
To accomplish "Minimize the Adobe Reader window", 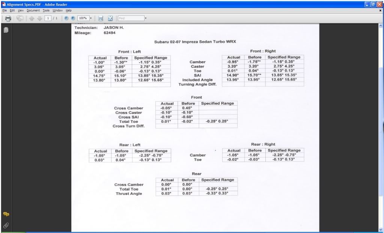I will [367, 5].
